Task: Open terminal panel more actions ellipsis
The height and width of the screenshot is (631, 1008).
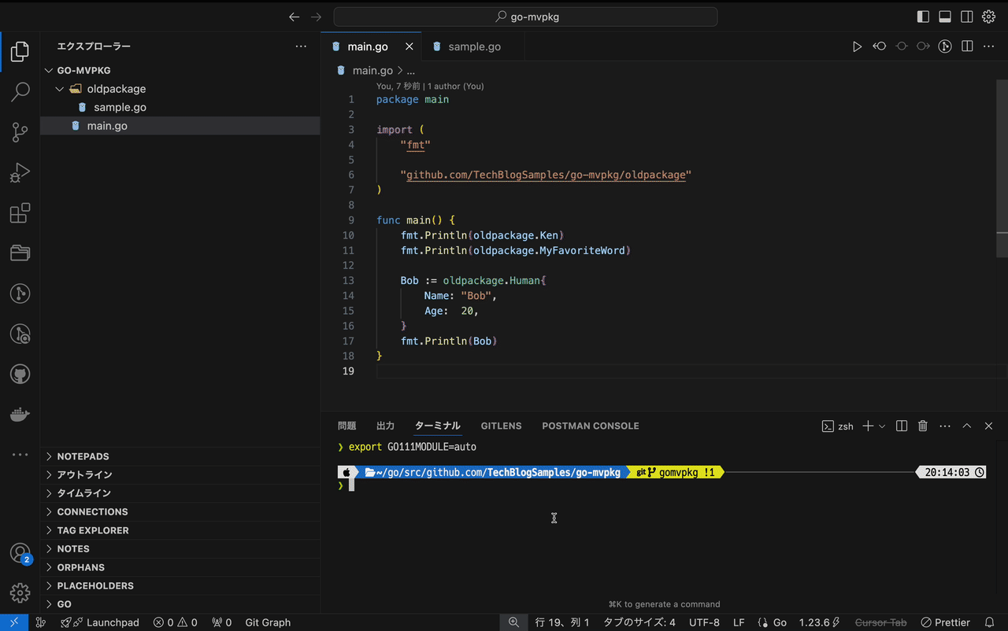Action: pos(945,426)
